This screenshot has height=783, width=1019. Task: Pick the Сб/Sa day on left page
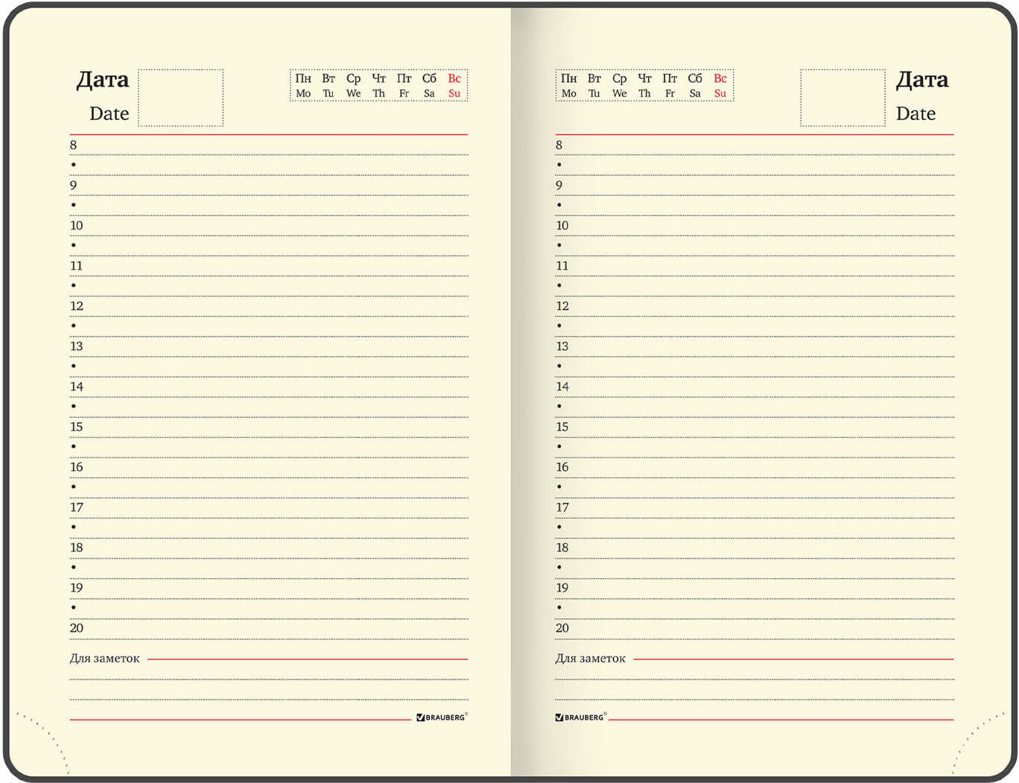coord(429,86)
